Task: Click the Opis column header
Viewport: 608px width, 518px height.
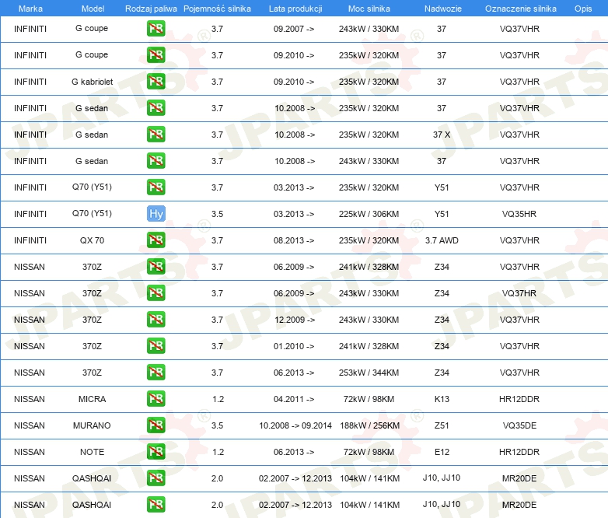Action: 583,9
